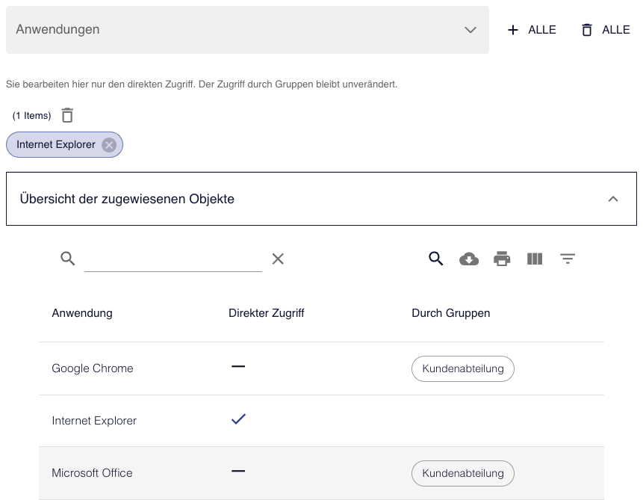
Task: Click the trash ALLE remove-all button
Action: click(x=605, y=30)
